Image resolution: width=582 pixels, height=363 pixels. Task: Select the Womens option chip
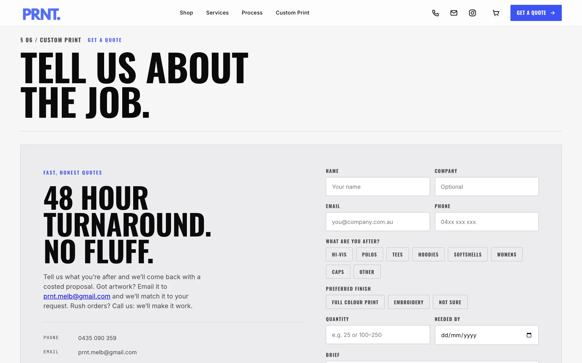click(507, 254)
